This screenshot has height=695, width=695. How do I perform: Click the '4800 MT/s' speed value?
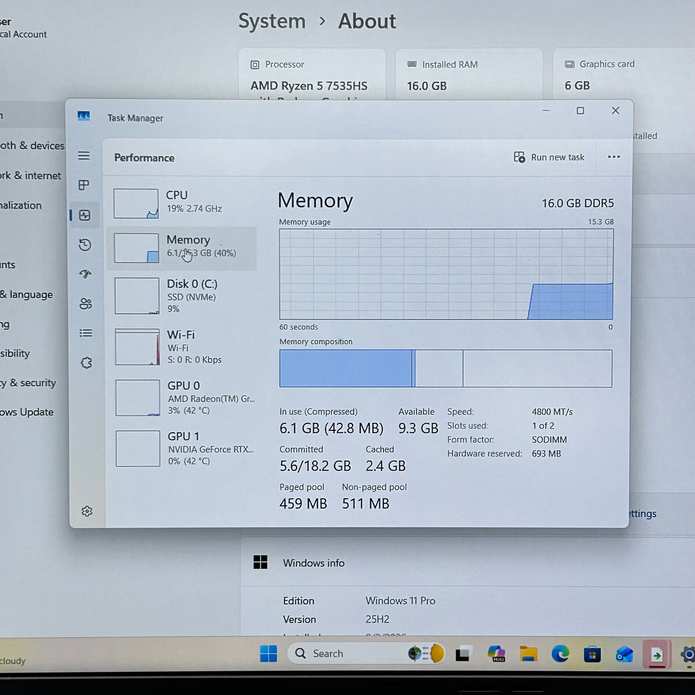tap(552, 412)
